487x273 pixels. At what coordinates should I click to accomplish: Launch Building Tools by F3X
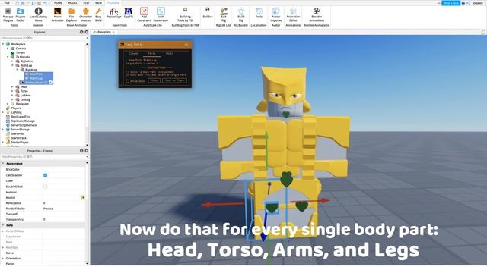click(185, 15)
